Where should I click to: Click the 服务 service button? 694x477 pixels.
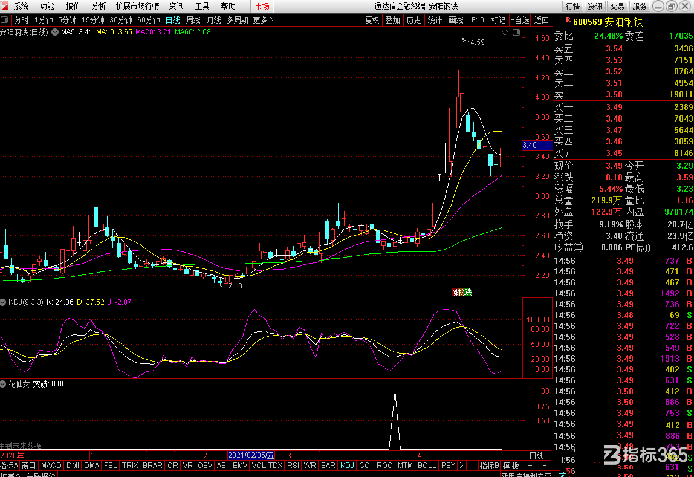coord(640,6)
